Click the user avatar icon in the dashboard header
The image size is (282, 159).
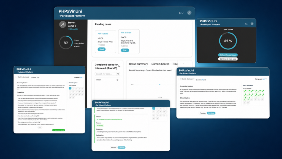pyautogui.click(x=189, y=13)
